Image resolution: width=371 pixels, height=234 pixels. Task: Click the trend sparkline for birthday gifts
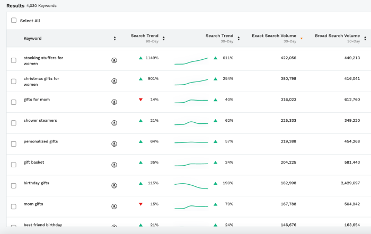point(191,186)
